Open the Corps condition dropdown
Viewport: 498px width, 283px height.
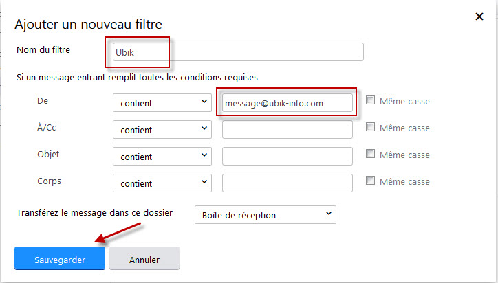coord(162,183)
